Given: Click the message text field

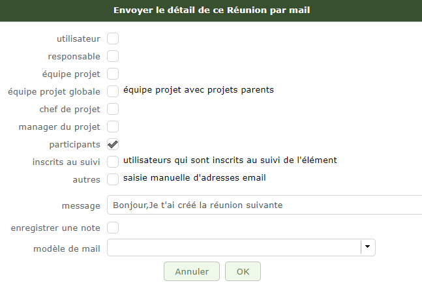Looking at the screenshot, I should [264, 205].
